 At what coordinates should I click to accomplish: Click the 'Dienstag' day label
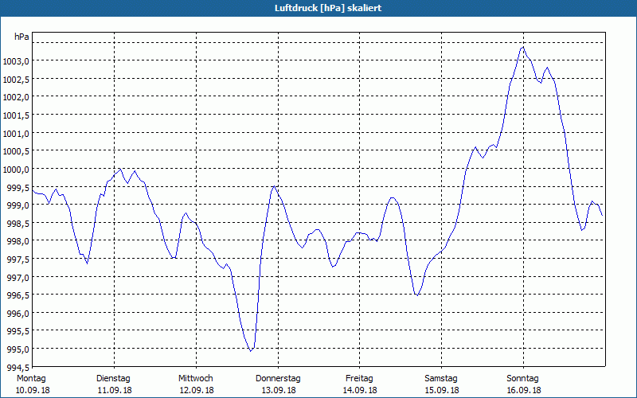coord(113,379)
